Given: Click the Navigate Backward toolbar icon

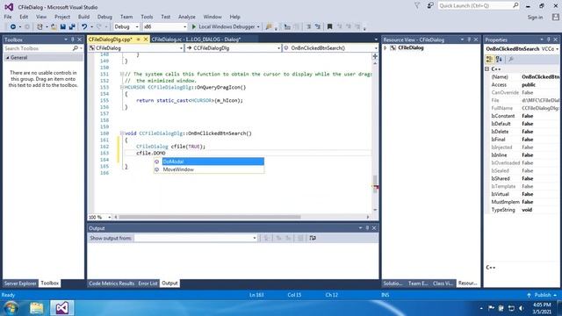Looking at the screenshot, I should [13, 27].
